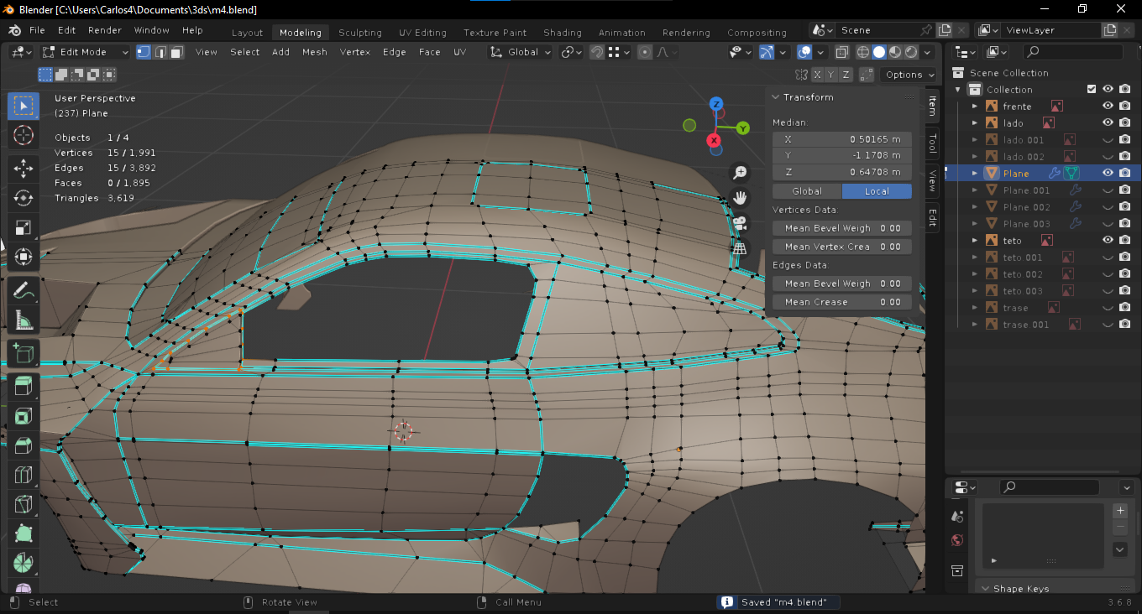Adjust the Mean Crease slider field
This screenshot has width=1142, height=614.
click(841, 302)
